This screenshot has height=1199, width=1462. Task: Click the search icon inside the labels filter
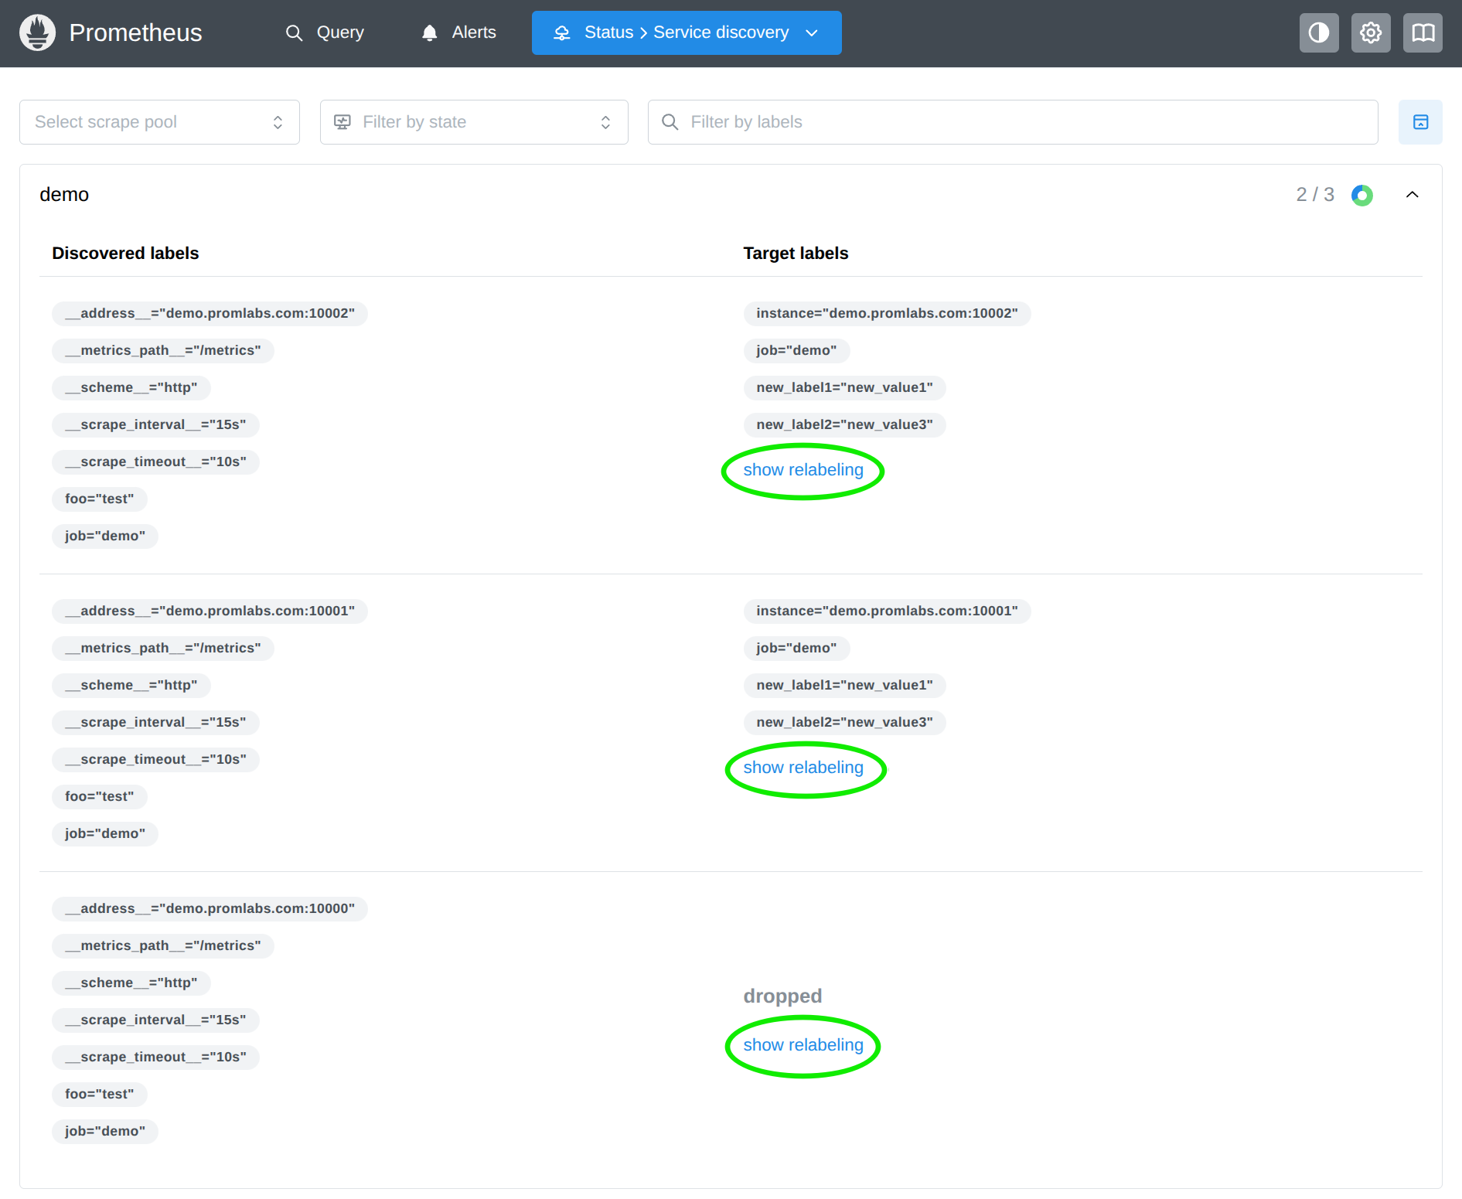point(670,121)
